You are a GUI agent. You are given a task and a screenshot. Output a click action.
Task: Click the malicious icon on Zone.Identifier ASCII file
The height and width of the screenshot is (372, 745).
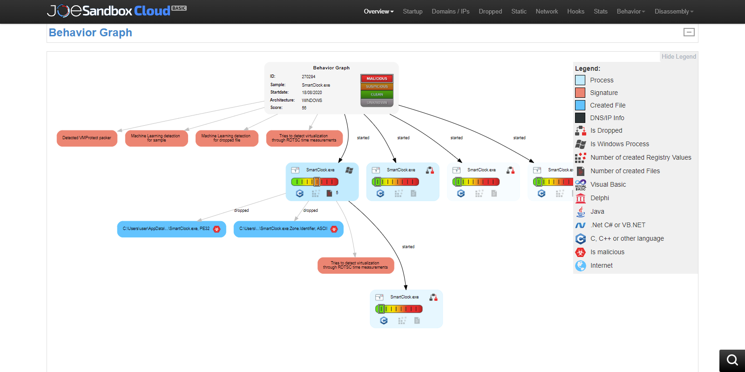coord(334,229)
